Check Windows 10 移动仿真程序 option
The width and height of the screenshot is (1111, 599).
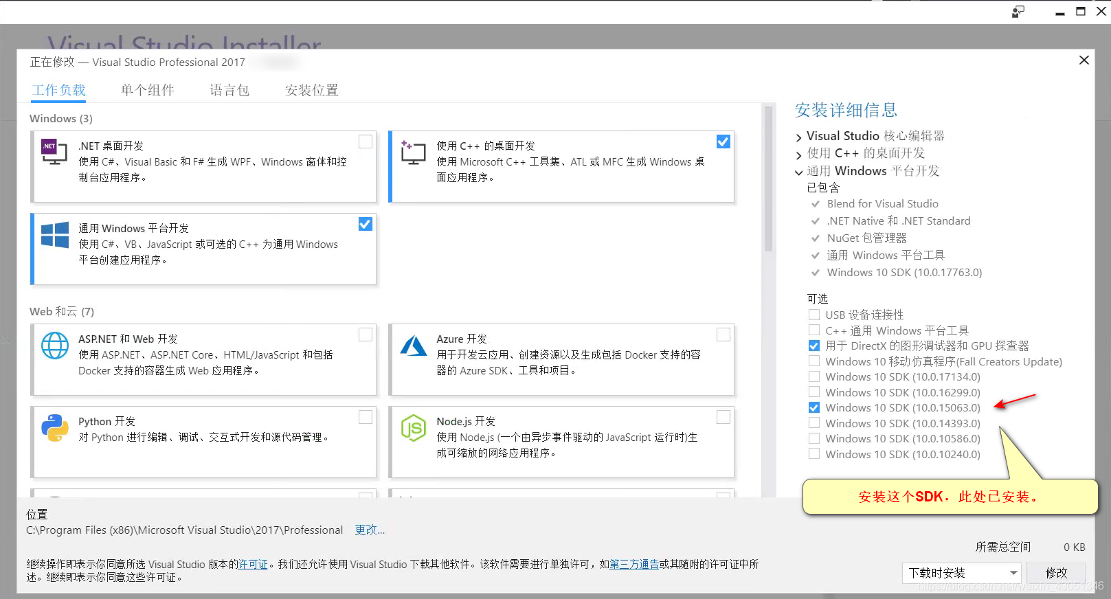(x=814, y=361)
